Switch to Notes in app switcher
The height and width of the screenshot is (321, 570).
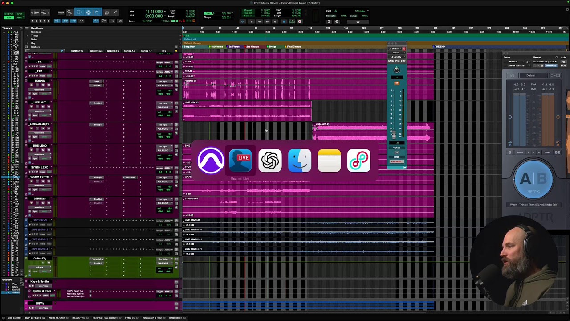pyautogui.click(x=329, y=160)
